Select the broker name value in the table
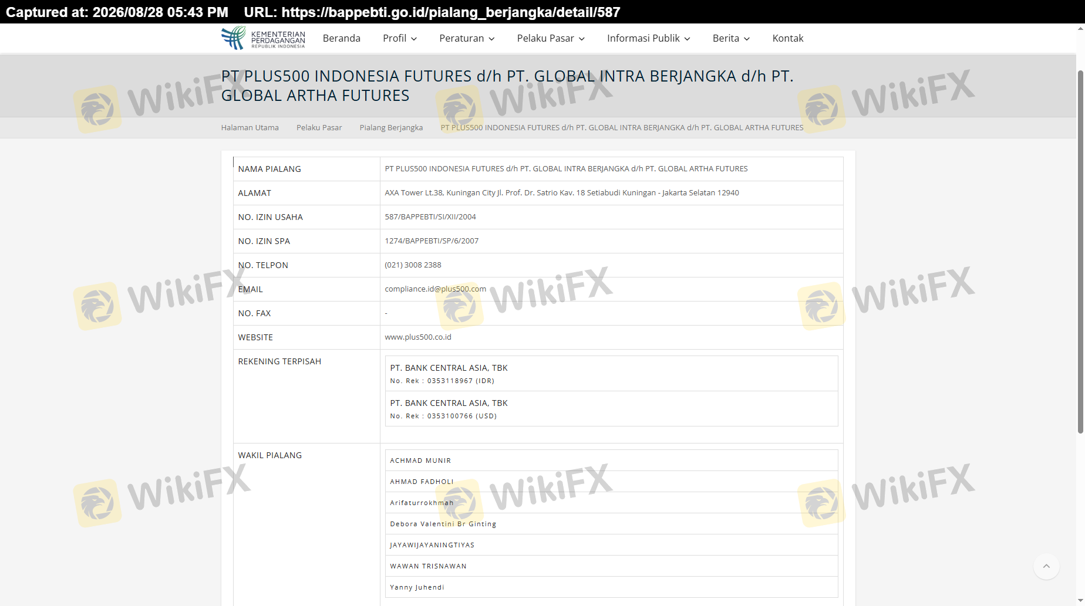The image size is (1085, 606). 566,168
